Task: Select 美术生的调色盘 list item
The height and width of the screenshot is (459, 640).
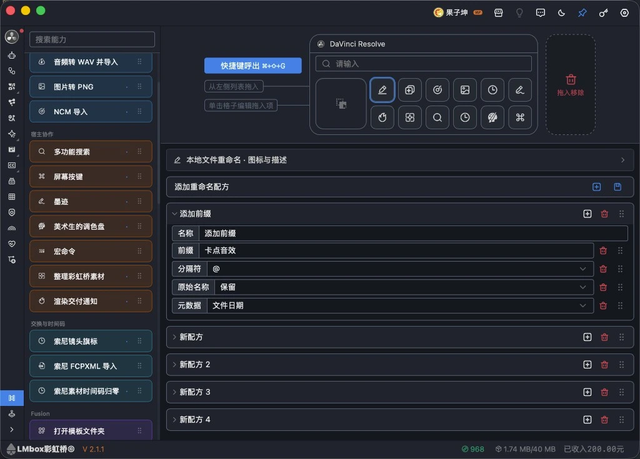Action: tap(91, 227)
